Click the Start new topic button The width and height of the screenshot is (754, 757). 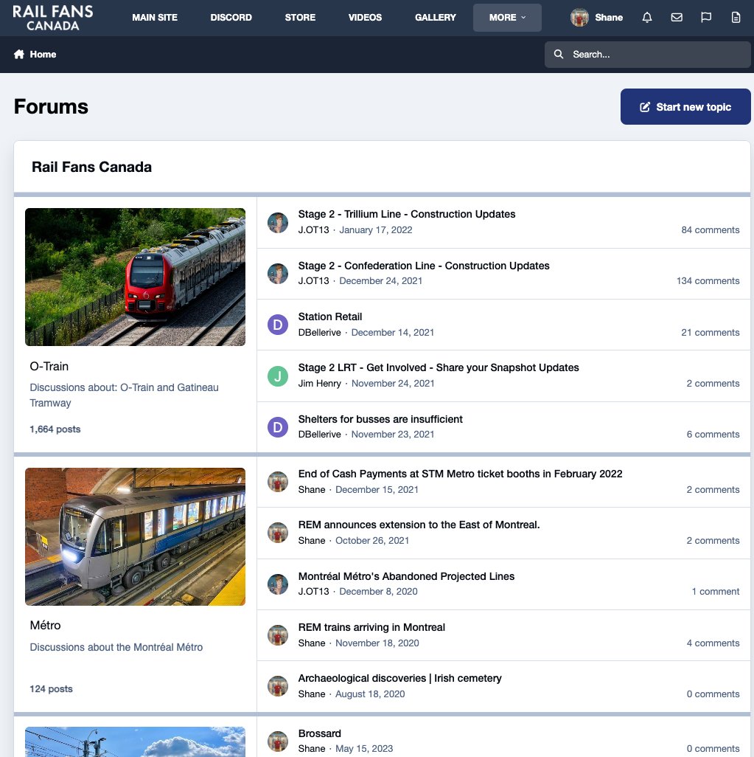[685, 107]
